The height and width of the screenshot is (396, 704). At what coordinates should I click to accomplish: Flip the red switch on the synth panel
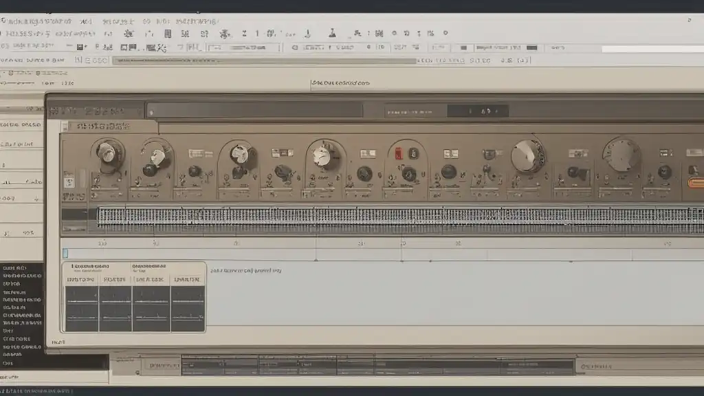click(x=398, y=154)
